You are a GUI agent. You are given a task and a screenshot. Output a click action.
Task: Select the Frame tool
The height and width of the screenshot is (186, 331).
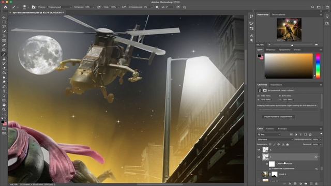[4, 40]
